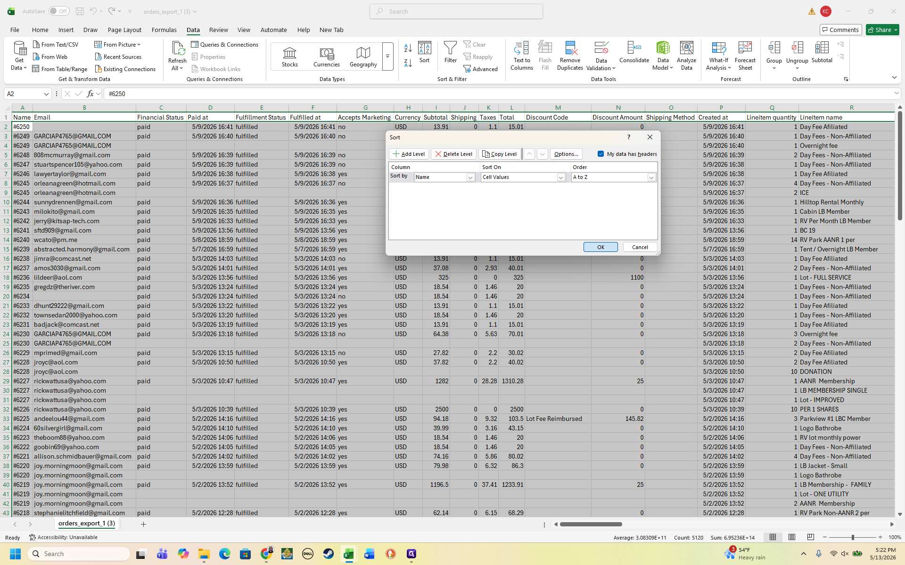905x565 pixels.
Task: Expand the Sort by Name column dropdown
Action: click(x=470, y=178)
